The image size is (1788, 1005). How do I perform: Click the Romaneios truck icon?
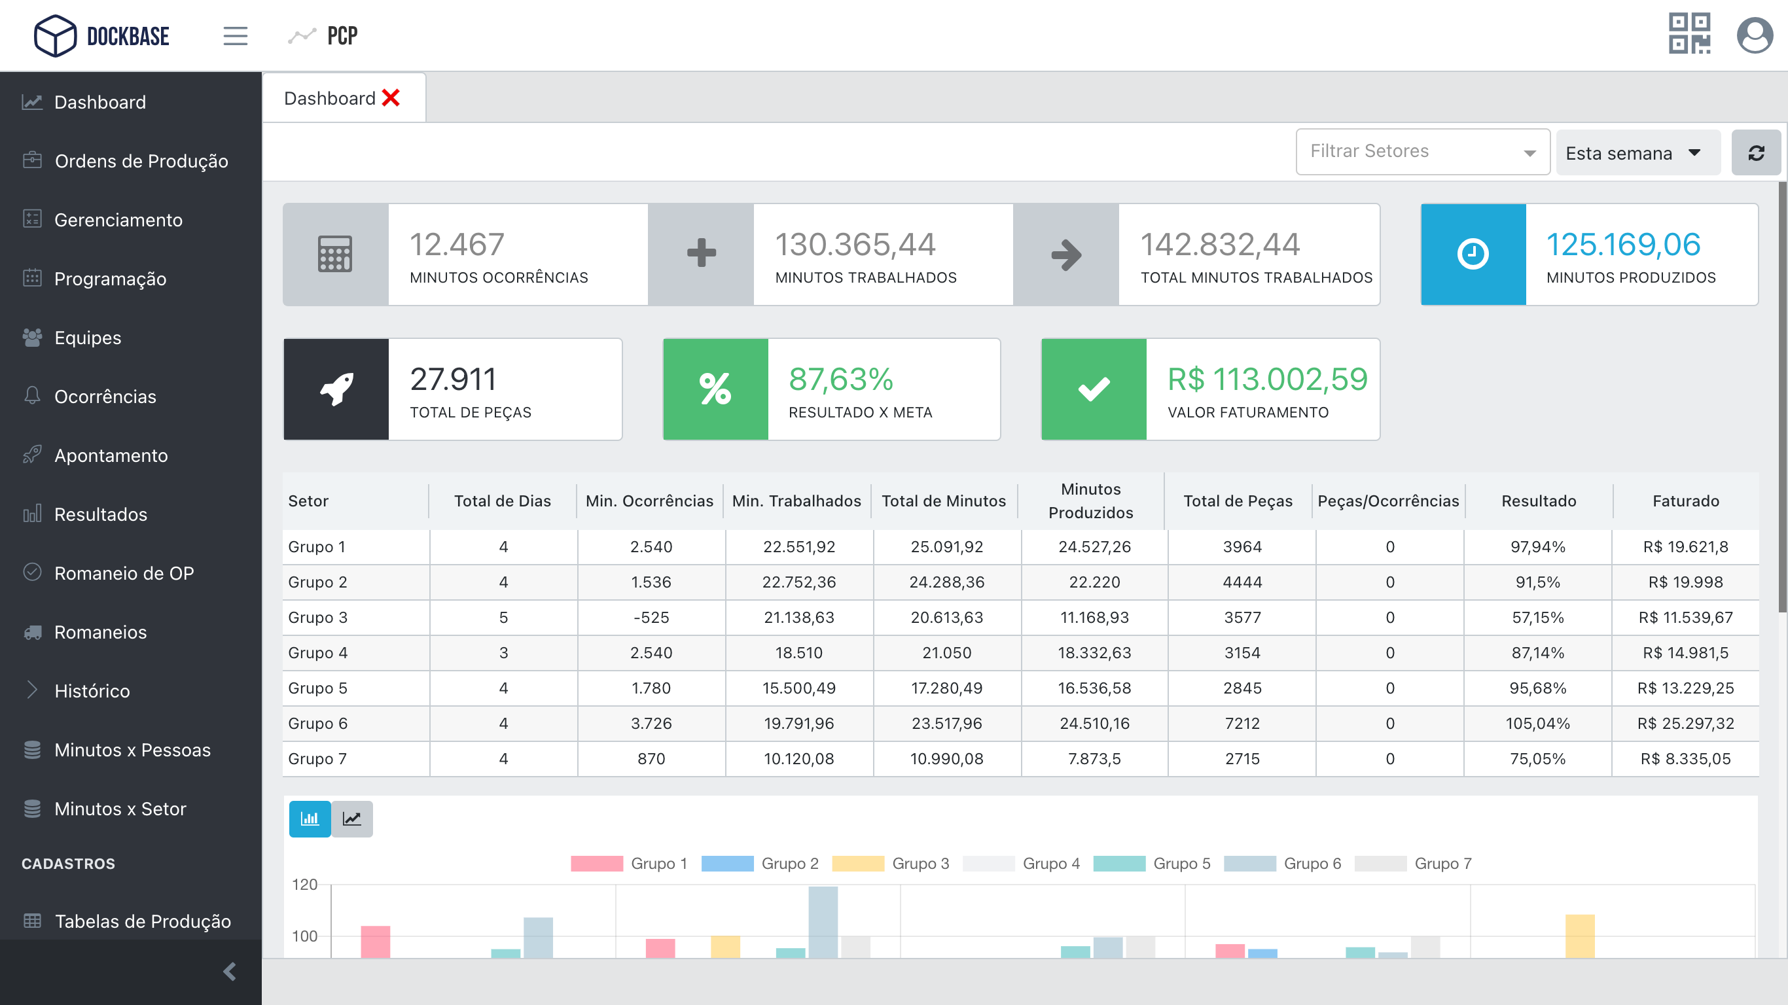(x=32, y=631)
